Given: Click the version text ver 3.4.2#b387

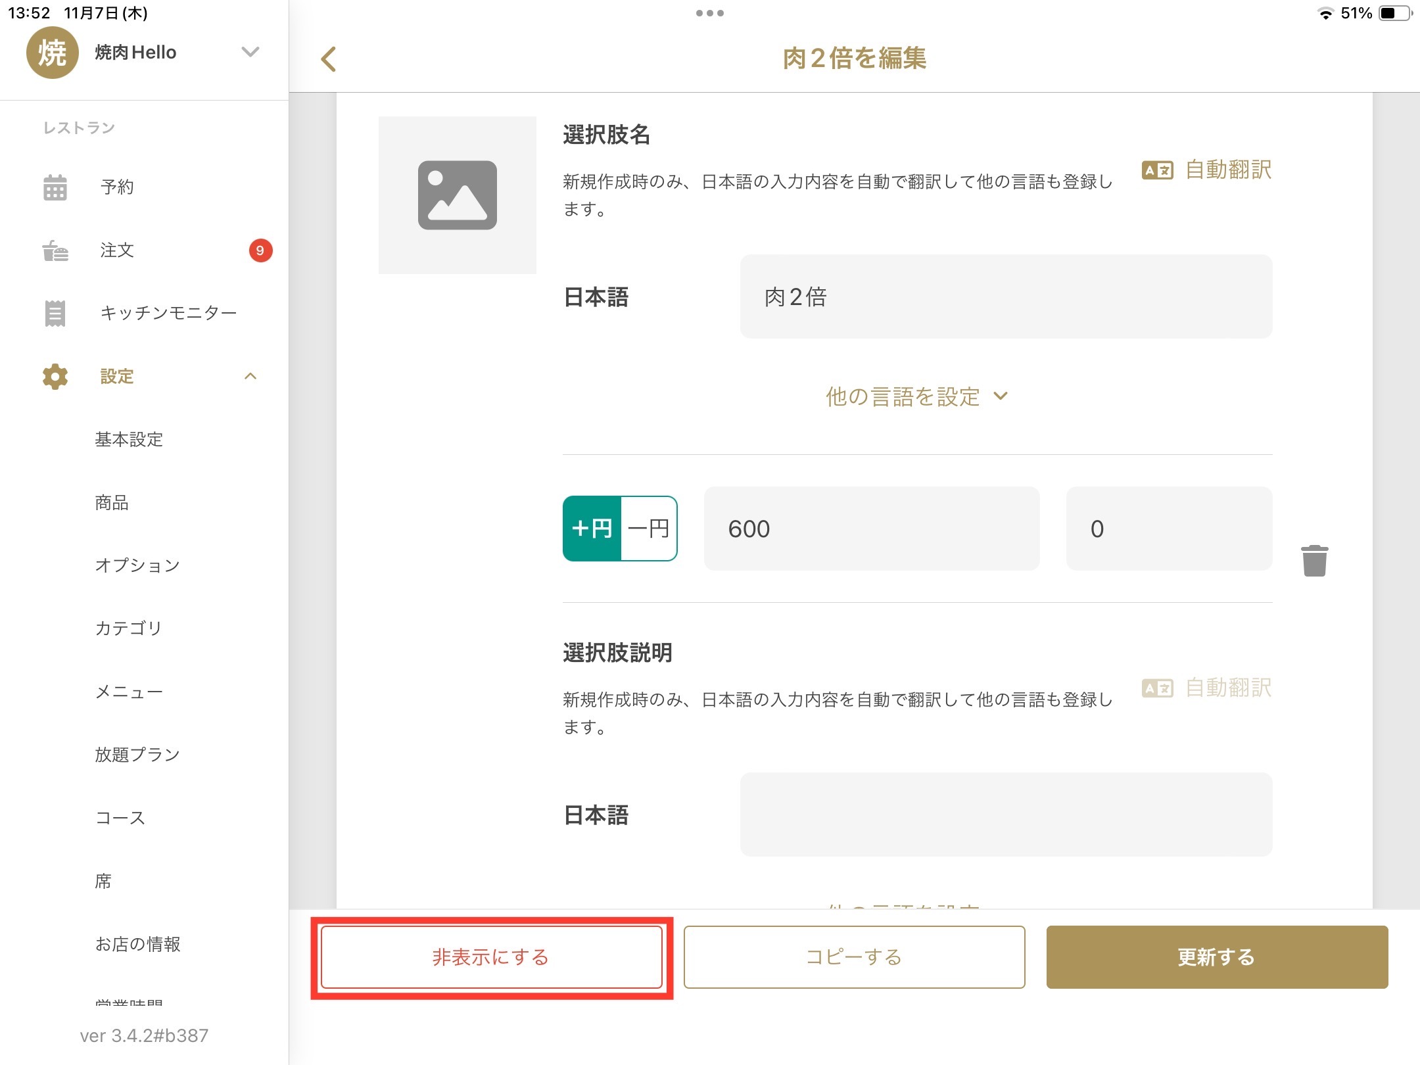Looking at the screenshot, I should pos(144,1035).
